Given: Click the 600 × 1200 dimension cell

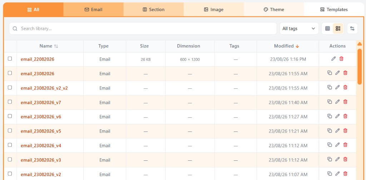Looking at the screenshot, I should 190,60.
